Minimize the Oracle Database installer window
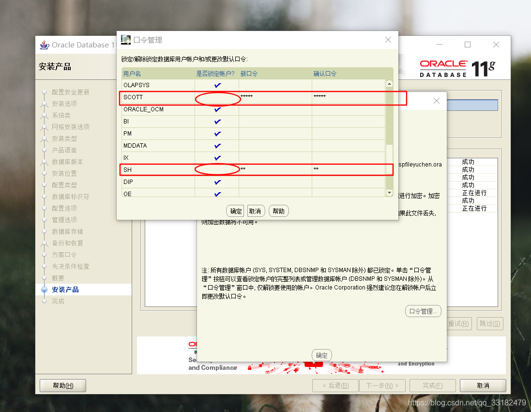The height and width of the screenshot is (412, 531). (x=440, y=45)
